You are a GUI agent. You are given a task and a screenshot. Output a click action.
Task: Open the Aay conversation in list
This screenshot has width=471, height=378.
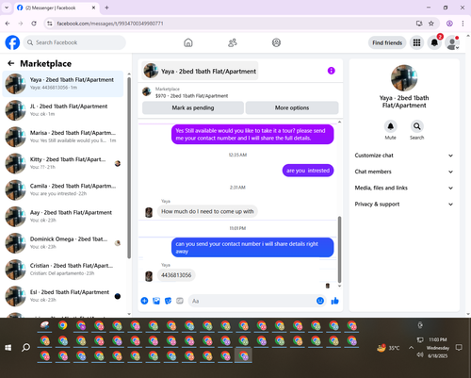coord(63,217)
